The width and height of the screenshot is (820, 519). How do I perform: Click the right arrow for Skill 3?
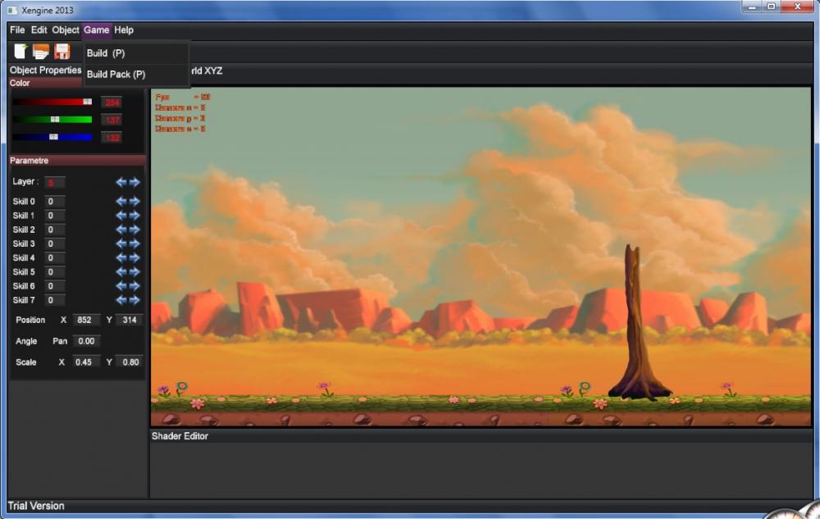tap(134, 244)
